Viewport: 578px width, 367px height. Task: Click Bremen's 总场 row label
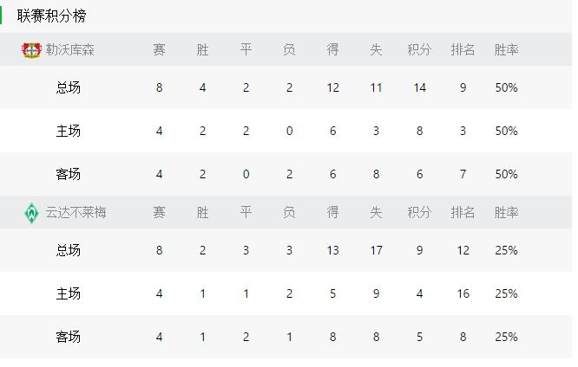click(x=69, y=250)
